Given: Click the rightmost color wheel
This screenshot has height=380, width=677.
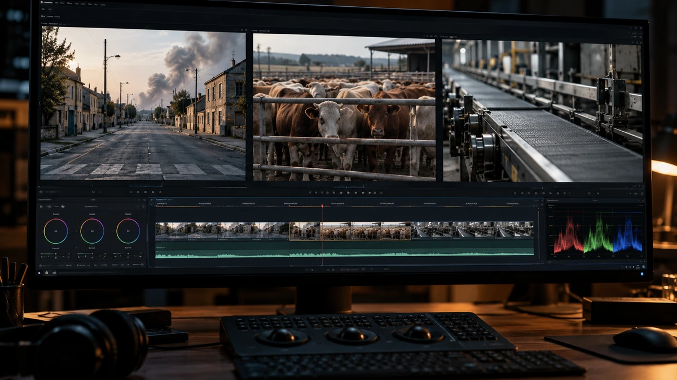Looking at the screenshot, I should click(128, 231).
